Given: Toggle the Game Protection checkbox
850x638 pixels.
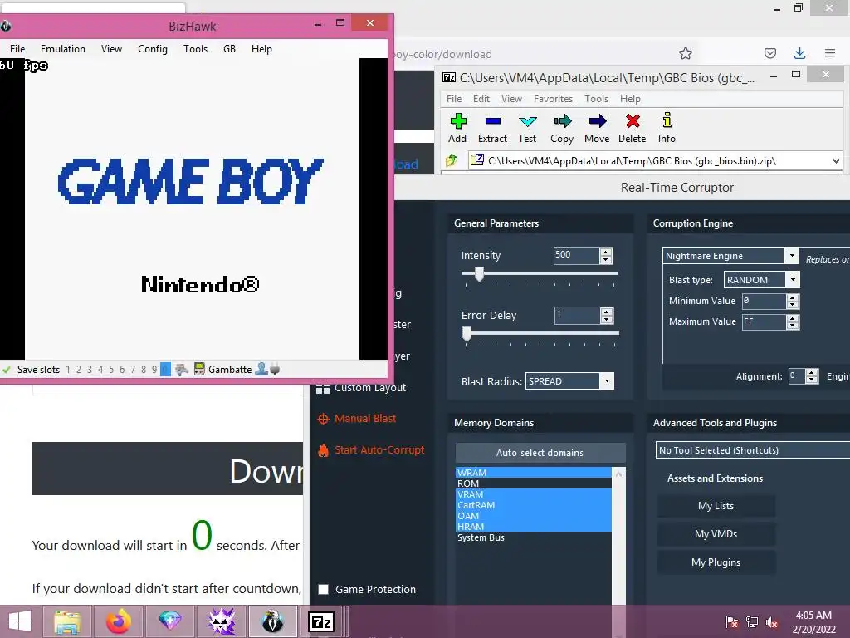Looking at the screenshot, I should (x=323, y=589).
